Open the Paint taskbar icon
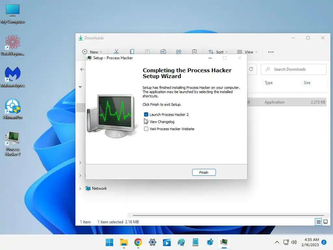The height and width of the screenshot is (250, 333). point(181,242)
